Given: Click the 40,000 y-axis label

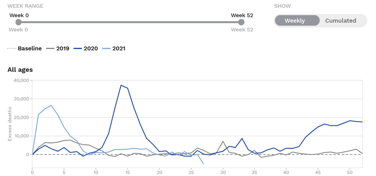Looking at the screenshot, I should (x=21, y=80).
